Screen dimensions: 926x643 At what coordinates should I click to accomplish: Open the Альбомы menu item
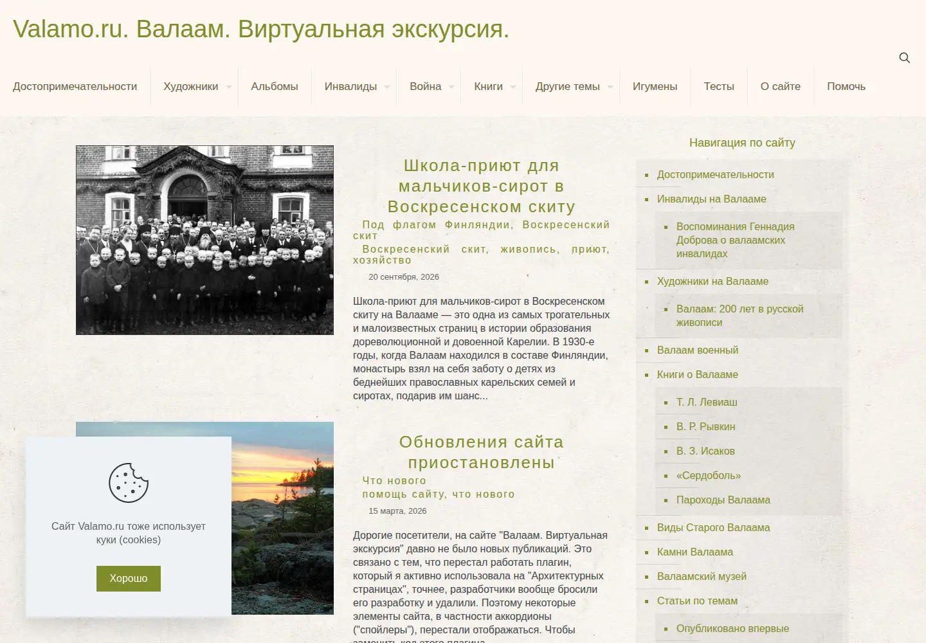[275, 86]
